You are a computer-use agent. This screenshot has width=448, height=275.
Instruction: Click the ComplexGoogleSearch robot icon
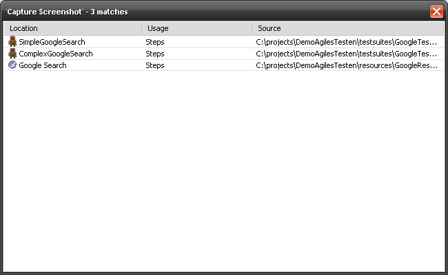coord(12,54)
